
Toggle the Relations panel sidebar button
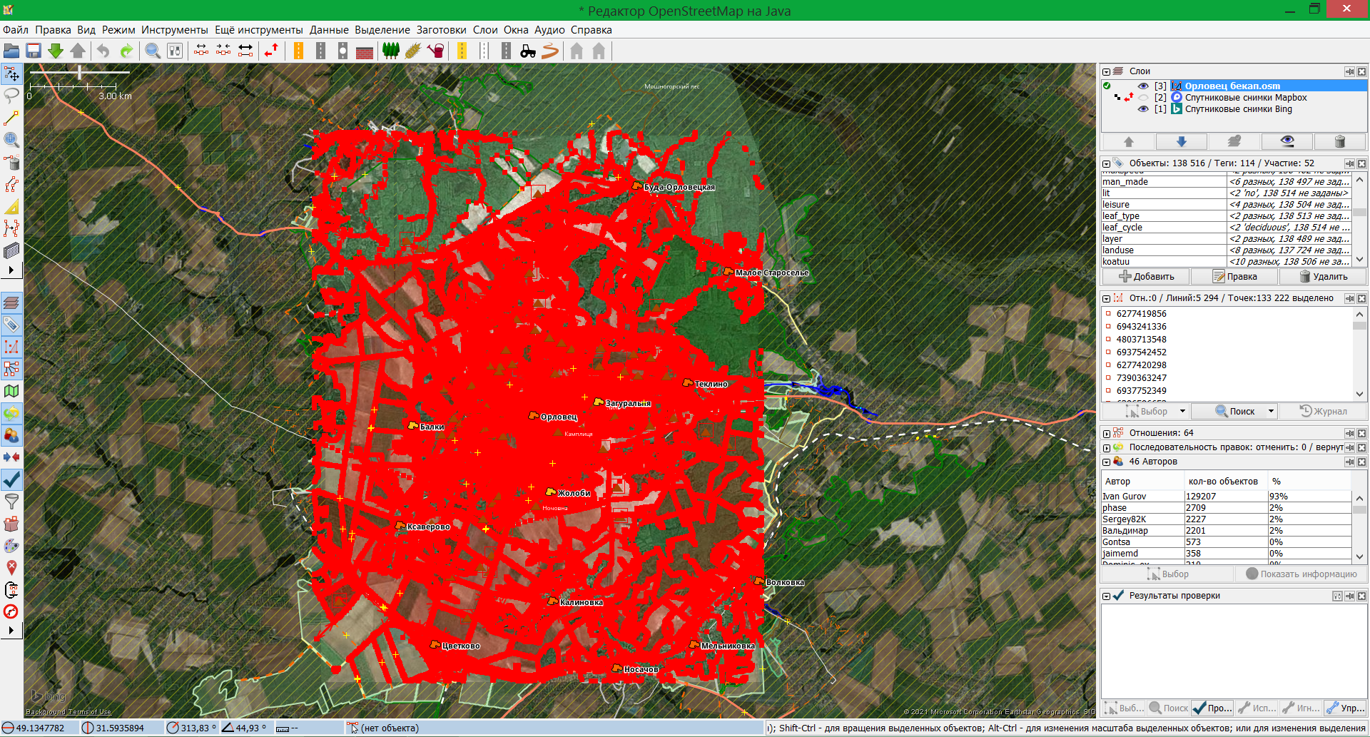coord(11,369)
